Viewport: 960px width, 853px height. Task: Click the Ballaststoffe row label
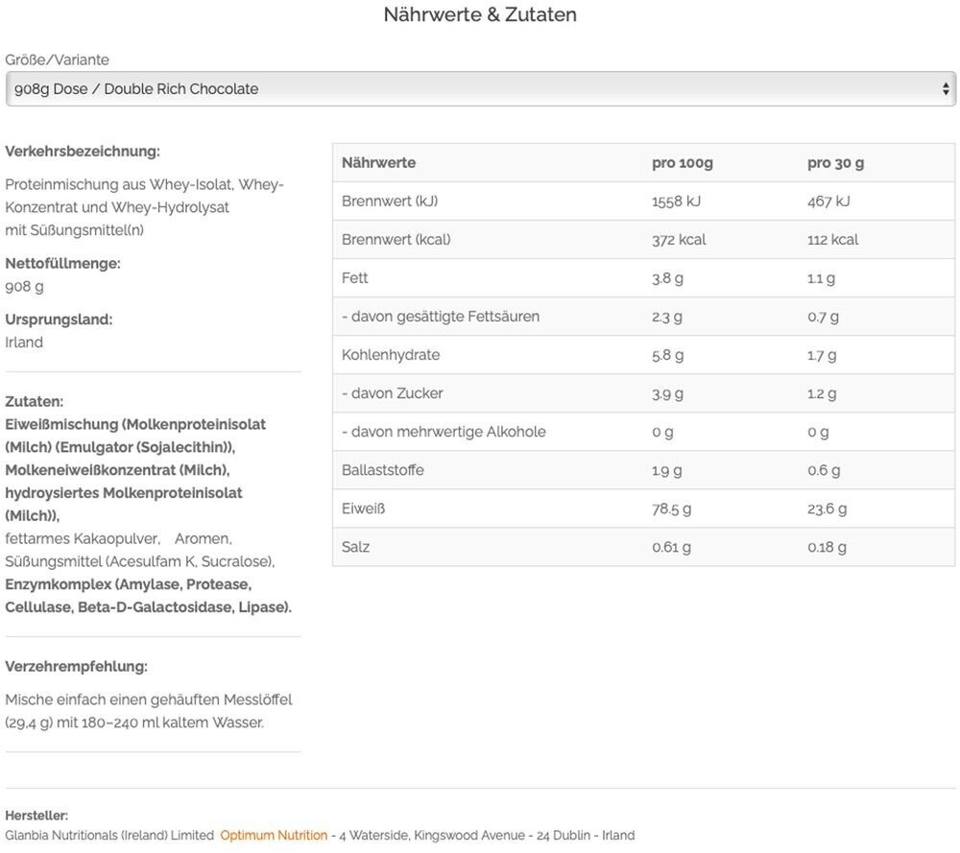[383, 470]
